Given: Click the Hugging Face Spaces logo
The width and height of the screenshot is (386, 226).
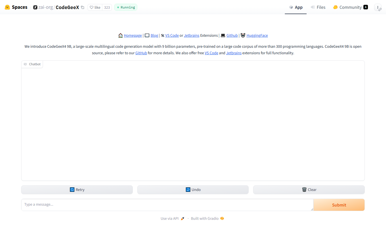Looking at the screenshot, I should [x=7, y=7].
